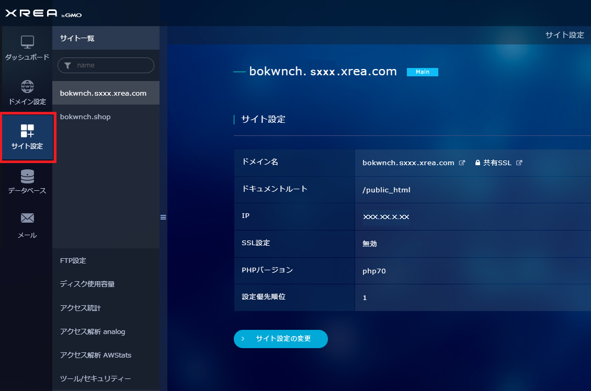
Task: Open the 共有SSL link
Action: click(x=496, y=163)
